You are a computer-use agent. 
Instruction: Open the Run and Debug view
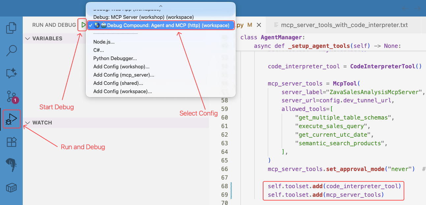12,119
